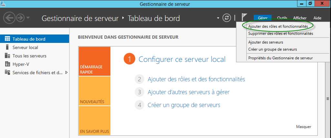Choose Créer un groupe de serveurs menu entry
This screenshot has width=331, height=138.
[x=273, y=49]
